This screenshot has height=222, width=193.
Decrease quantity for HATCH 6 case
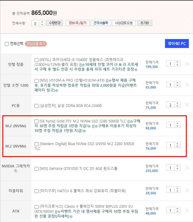click(177, 191)
